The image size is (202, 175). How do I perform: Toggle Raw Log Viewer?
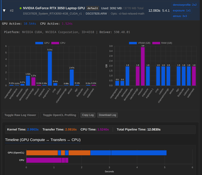point(20,115)
